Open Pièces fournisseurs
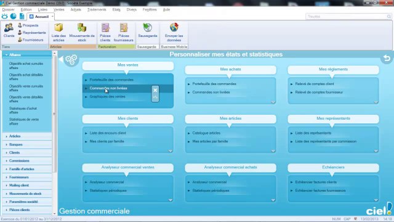The height and width of the screenshot is (222, 394). pyautogui.click(x=123, y=32)
